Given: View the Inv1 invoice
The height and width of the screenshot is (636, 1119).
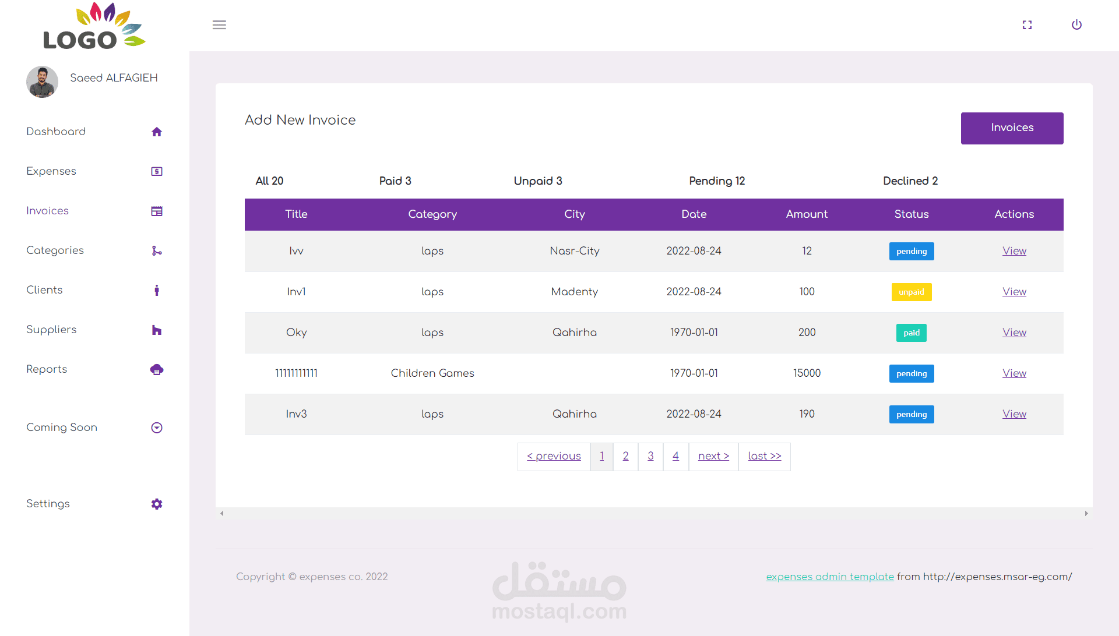Looking at the screenshot, I should click(1014, 292).
